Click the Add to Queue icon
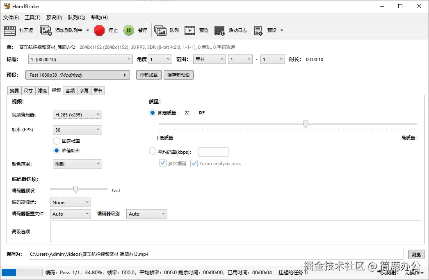Screen dimensions: 429x280 tap(46, 30)
